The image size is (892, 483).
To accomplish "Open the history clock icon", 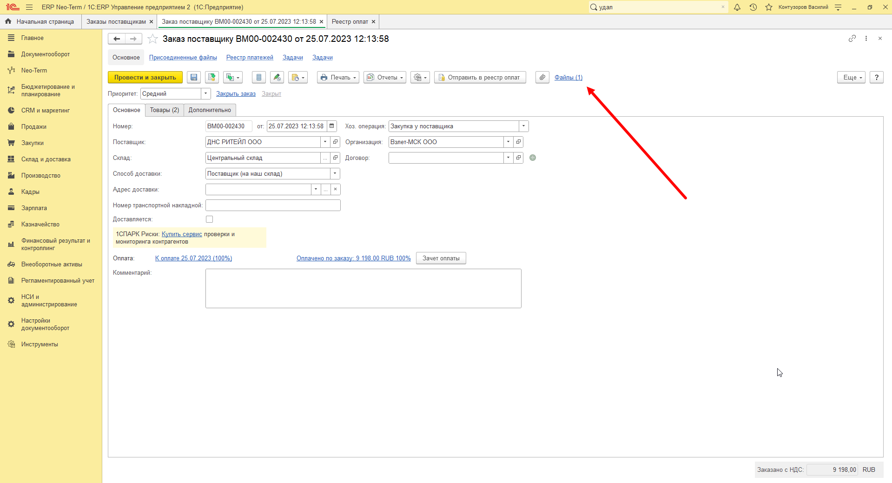I will pos(753,7).
